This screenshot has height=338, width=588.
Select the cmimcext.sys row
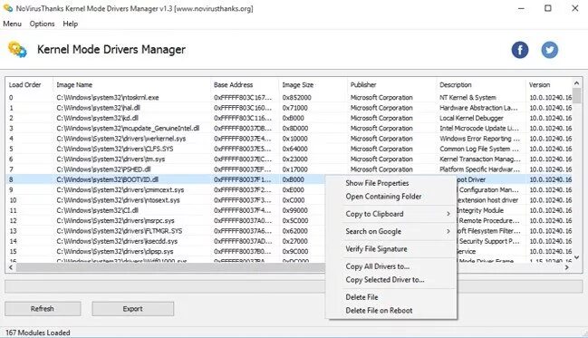point(166,189)
